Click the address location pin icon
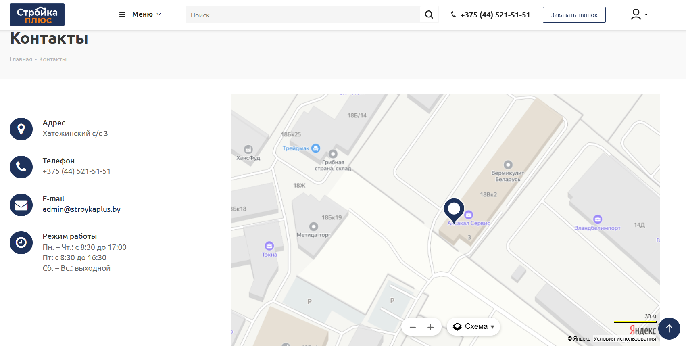Screen dimensions: 686x351 (x=21, y=129)
